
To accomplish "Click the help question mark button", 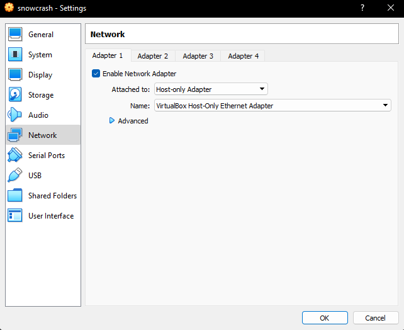I will 362,8.
